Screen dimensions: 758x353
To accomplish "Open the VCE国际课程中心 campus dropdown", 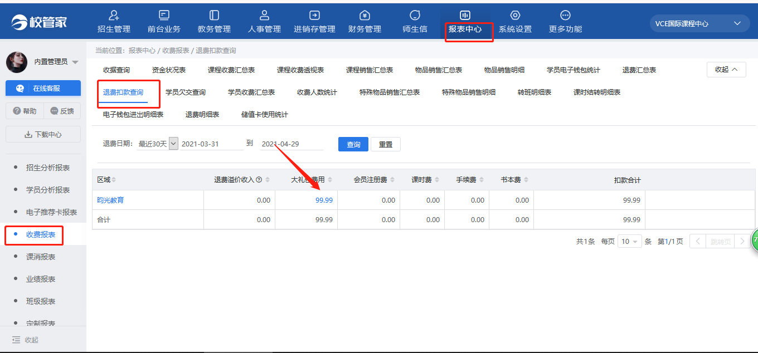I will tap(699, 23).
